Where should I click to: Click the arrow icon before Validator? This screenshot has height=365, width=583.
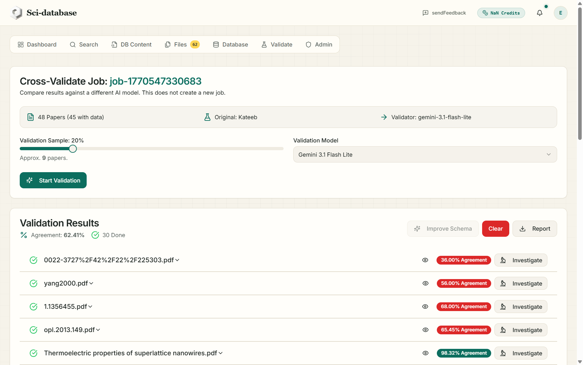tap(384, 117)
